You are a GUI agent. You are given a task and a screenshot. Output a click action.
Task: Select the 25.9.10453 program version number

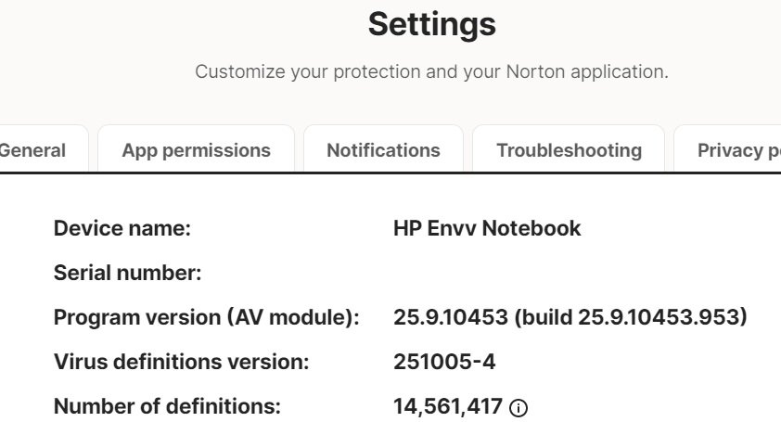[451, 317]
